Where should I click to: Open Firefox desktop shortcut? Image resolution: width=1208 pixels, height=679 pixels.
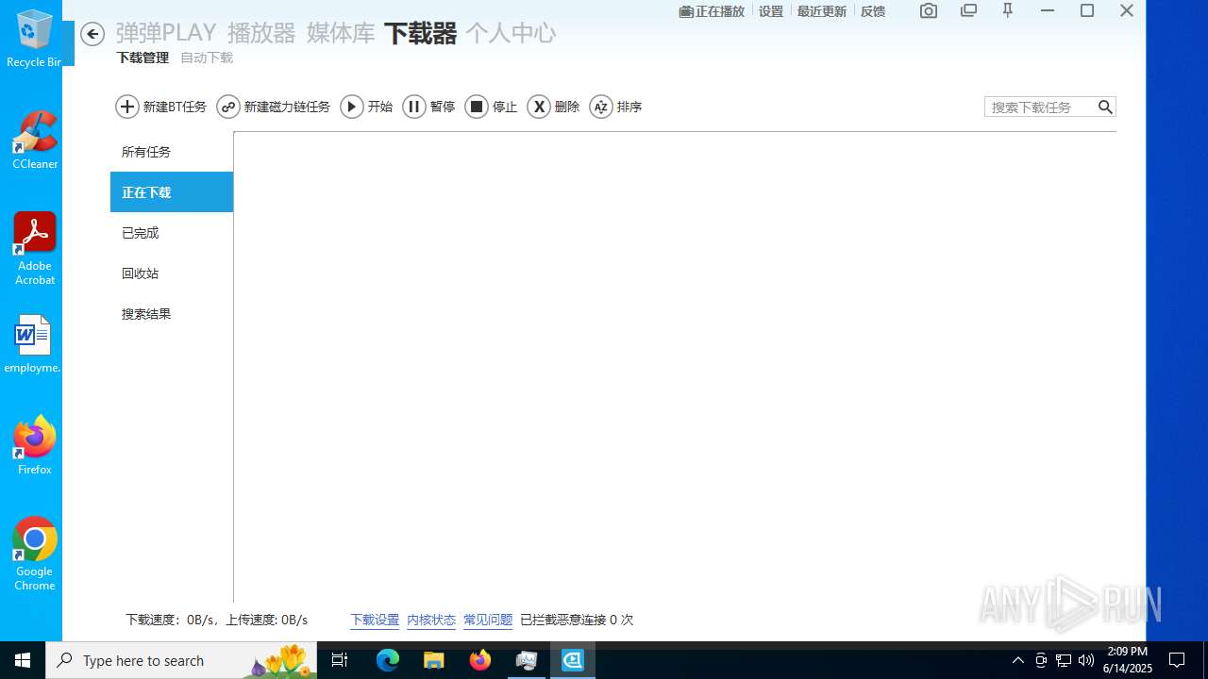(x=35, y=446)
